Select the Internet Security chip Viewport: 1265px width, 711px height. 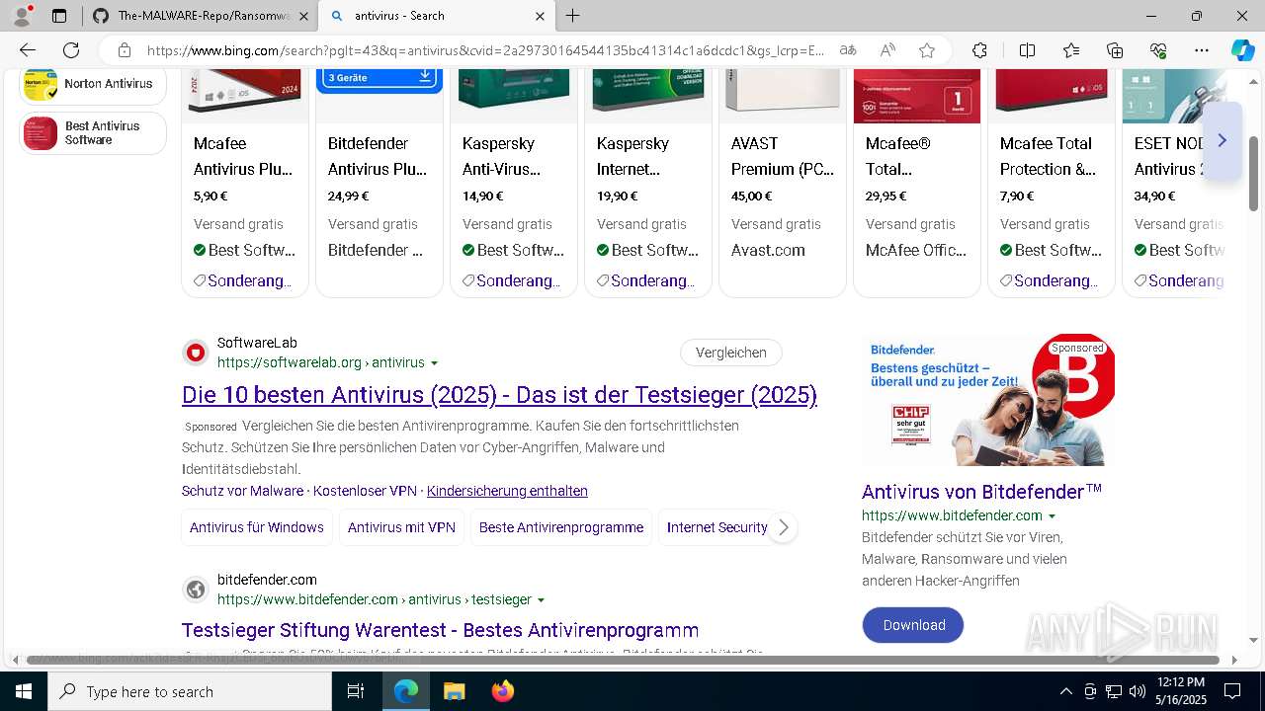tap(717, 527)
